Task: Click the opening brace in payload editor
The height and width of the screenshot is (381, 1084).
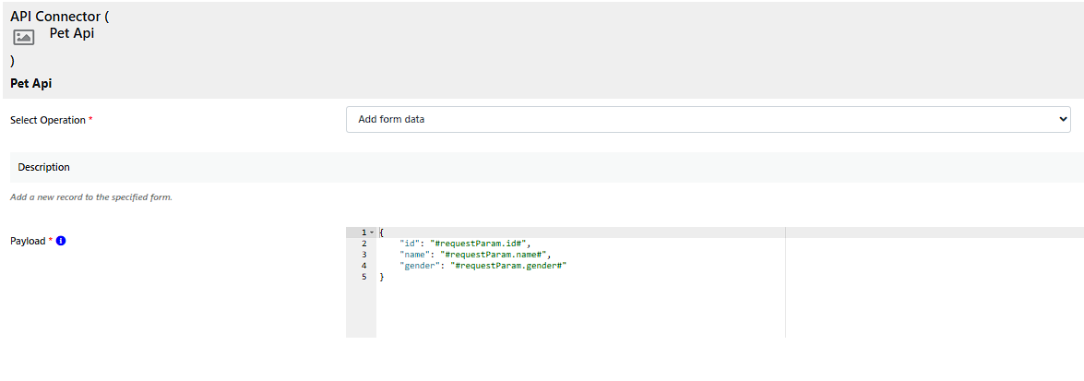Action: [x=382, y=232]
